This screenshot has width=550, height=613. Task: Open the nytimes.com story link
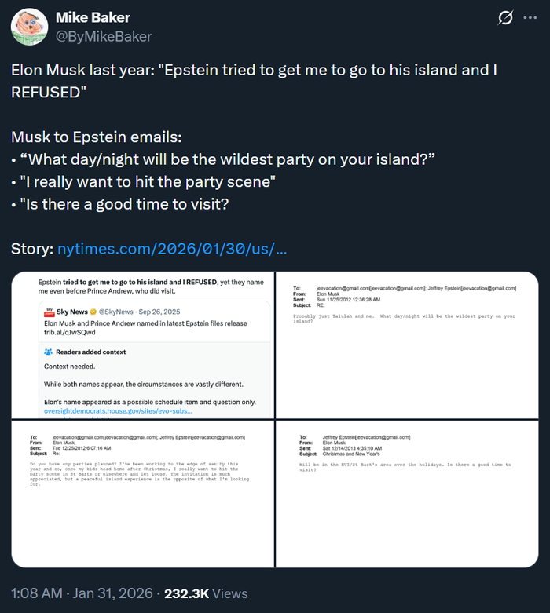pyautogui.click(x=171, y=249)
